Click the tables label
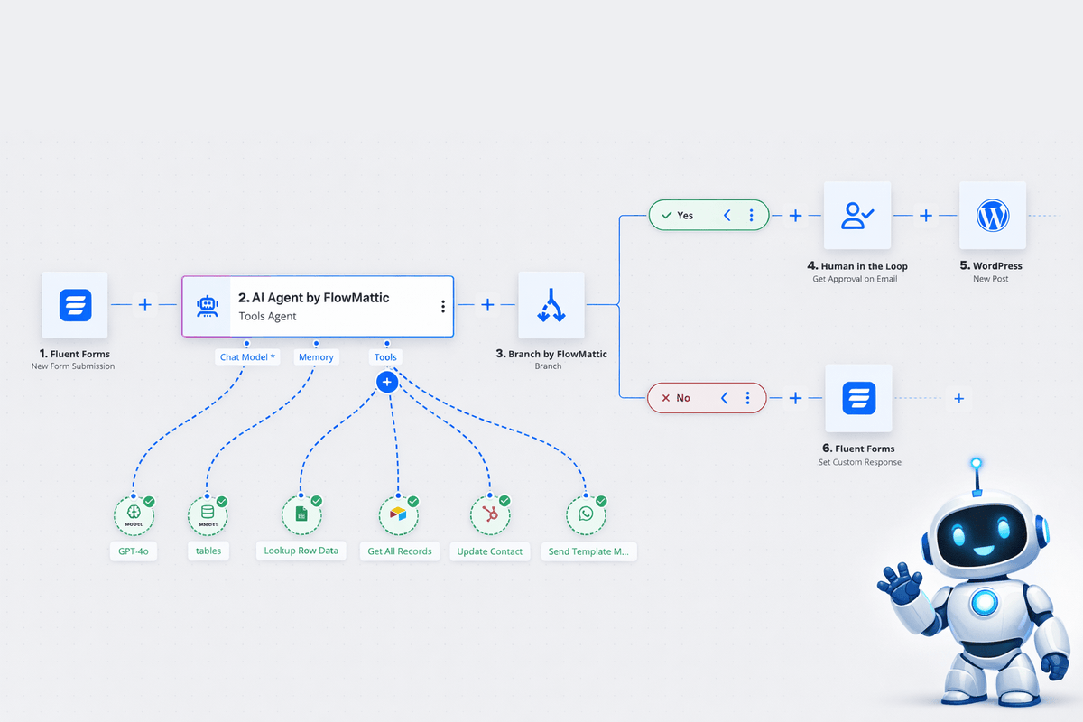The height and width of the screenshot is (722, 1083). point(208,551)
